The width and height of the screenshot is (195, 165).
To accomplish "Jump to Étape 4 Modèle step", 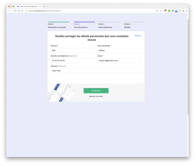I will 135,25.
